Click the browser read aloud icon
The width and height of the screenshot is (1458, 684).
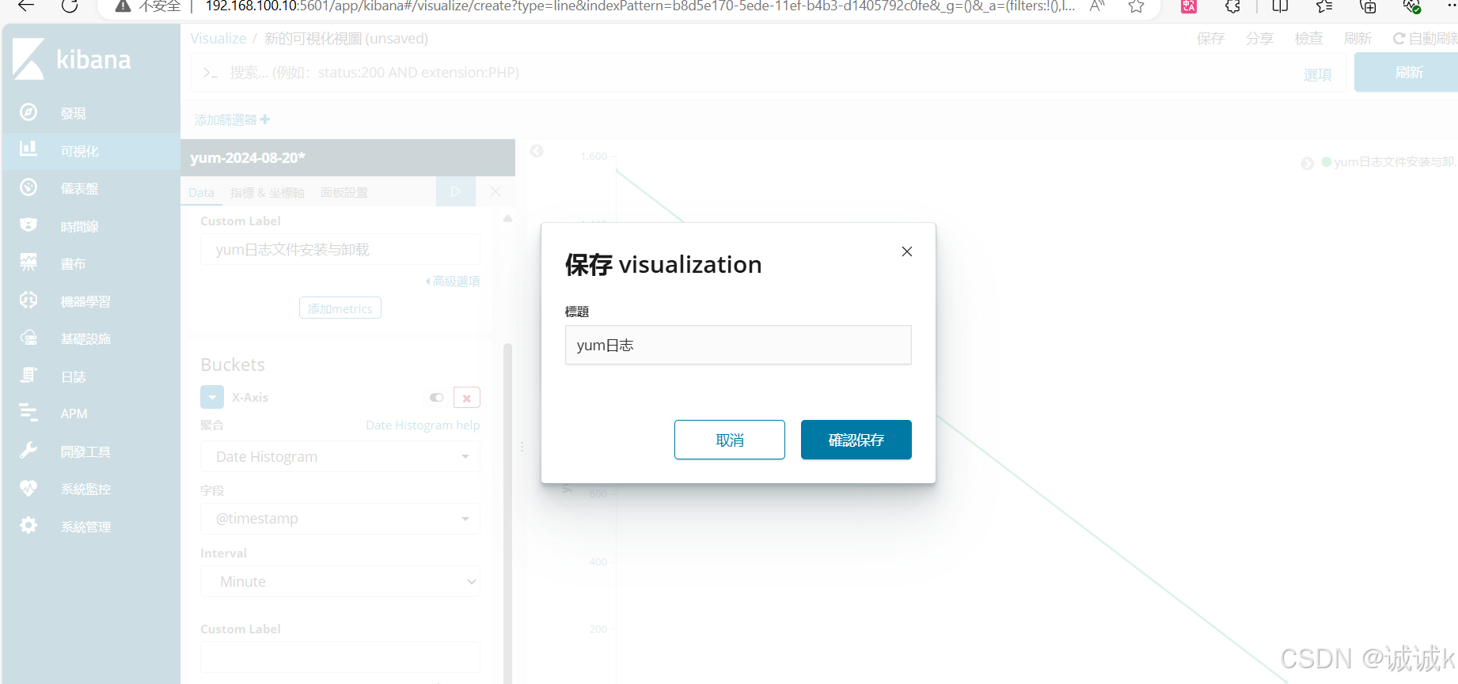coord(1097,6)
